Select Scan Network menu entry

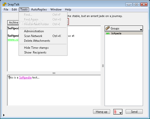(43, 36)
